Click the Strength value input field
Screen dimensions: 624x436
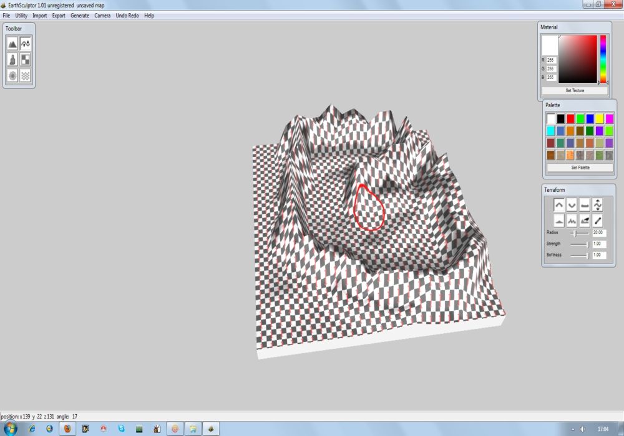tap(598, 244)
